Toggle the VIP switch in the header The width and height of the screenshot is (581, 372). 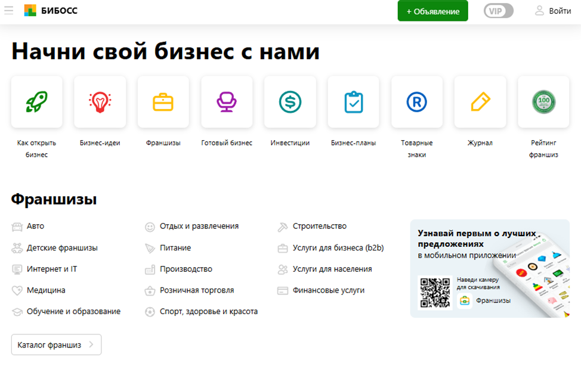(x=498, y=10)
